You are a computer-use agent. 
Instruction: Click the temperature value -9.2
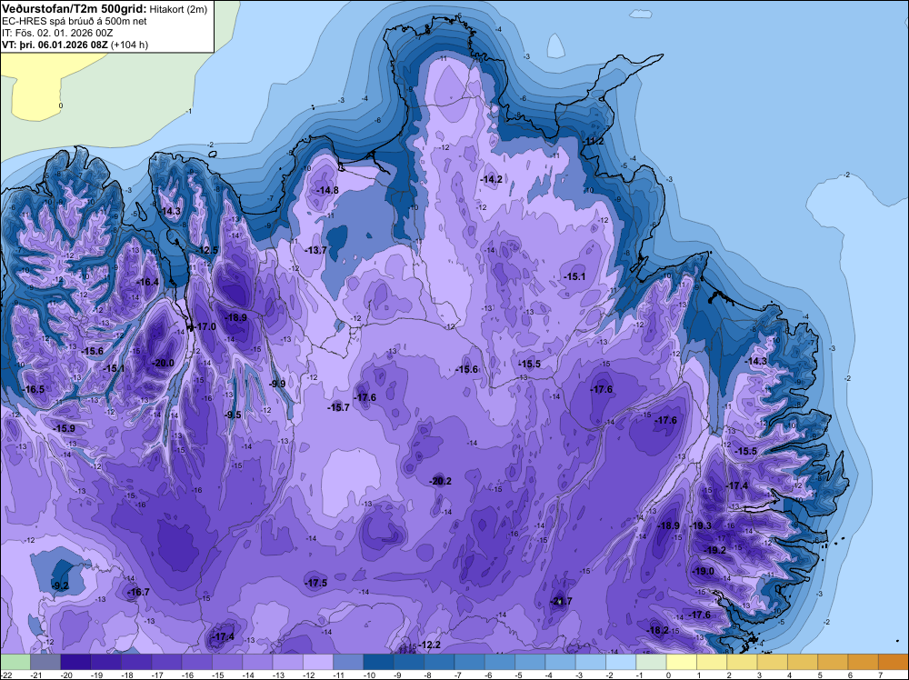click(60, 586)
